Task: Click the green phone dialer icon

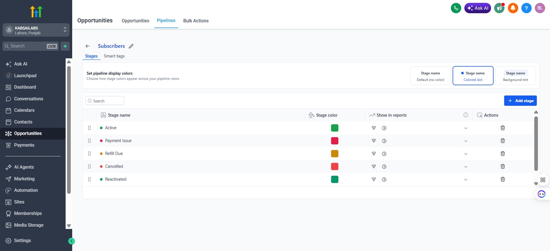Action: (x=456, y=8)
